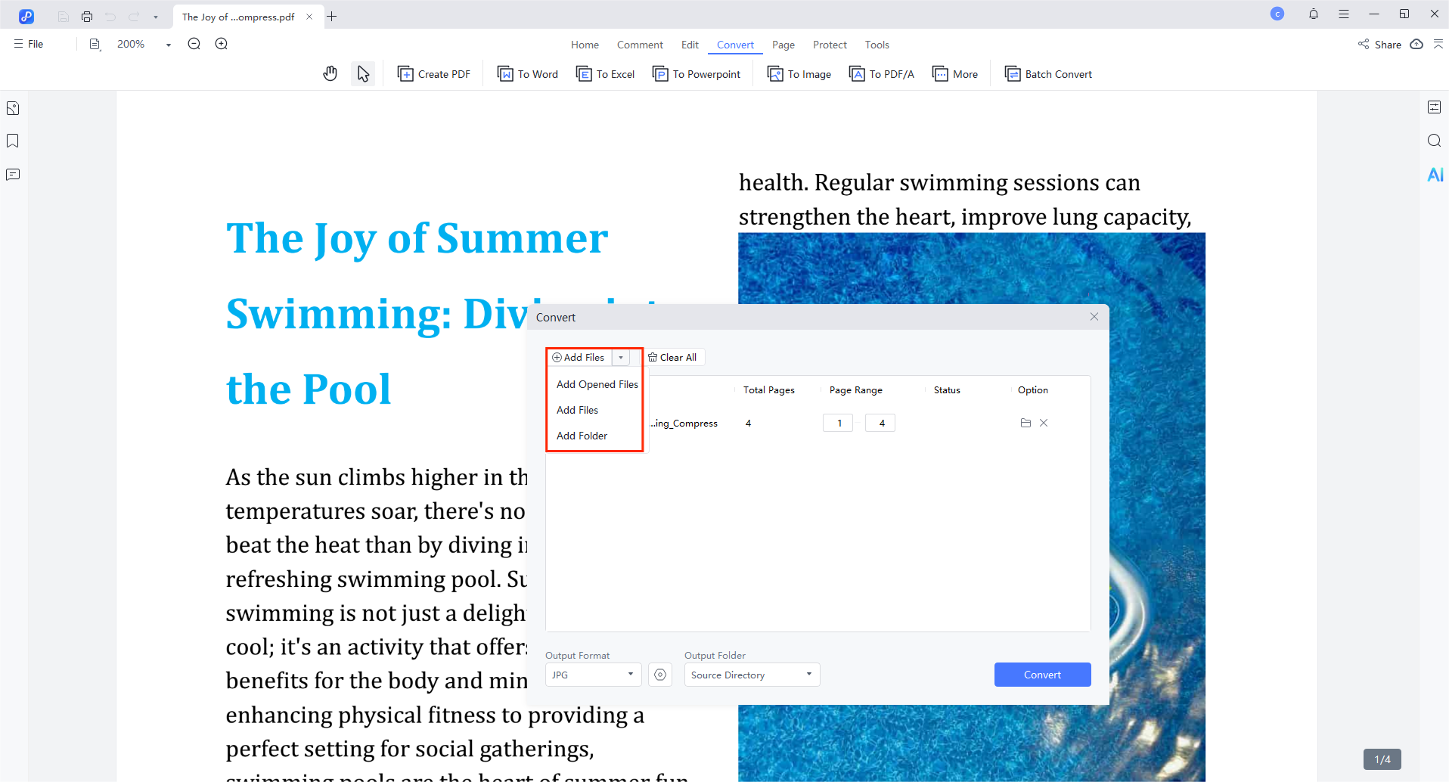Choose Add Folder from the menu

pyautogui.click(x=582, y=436)
